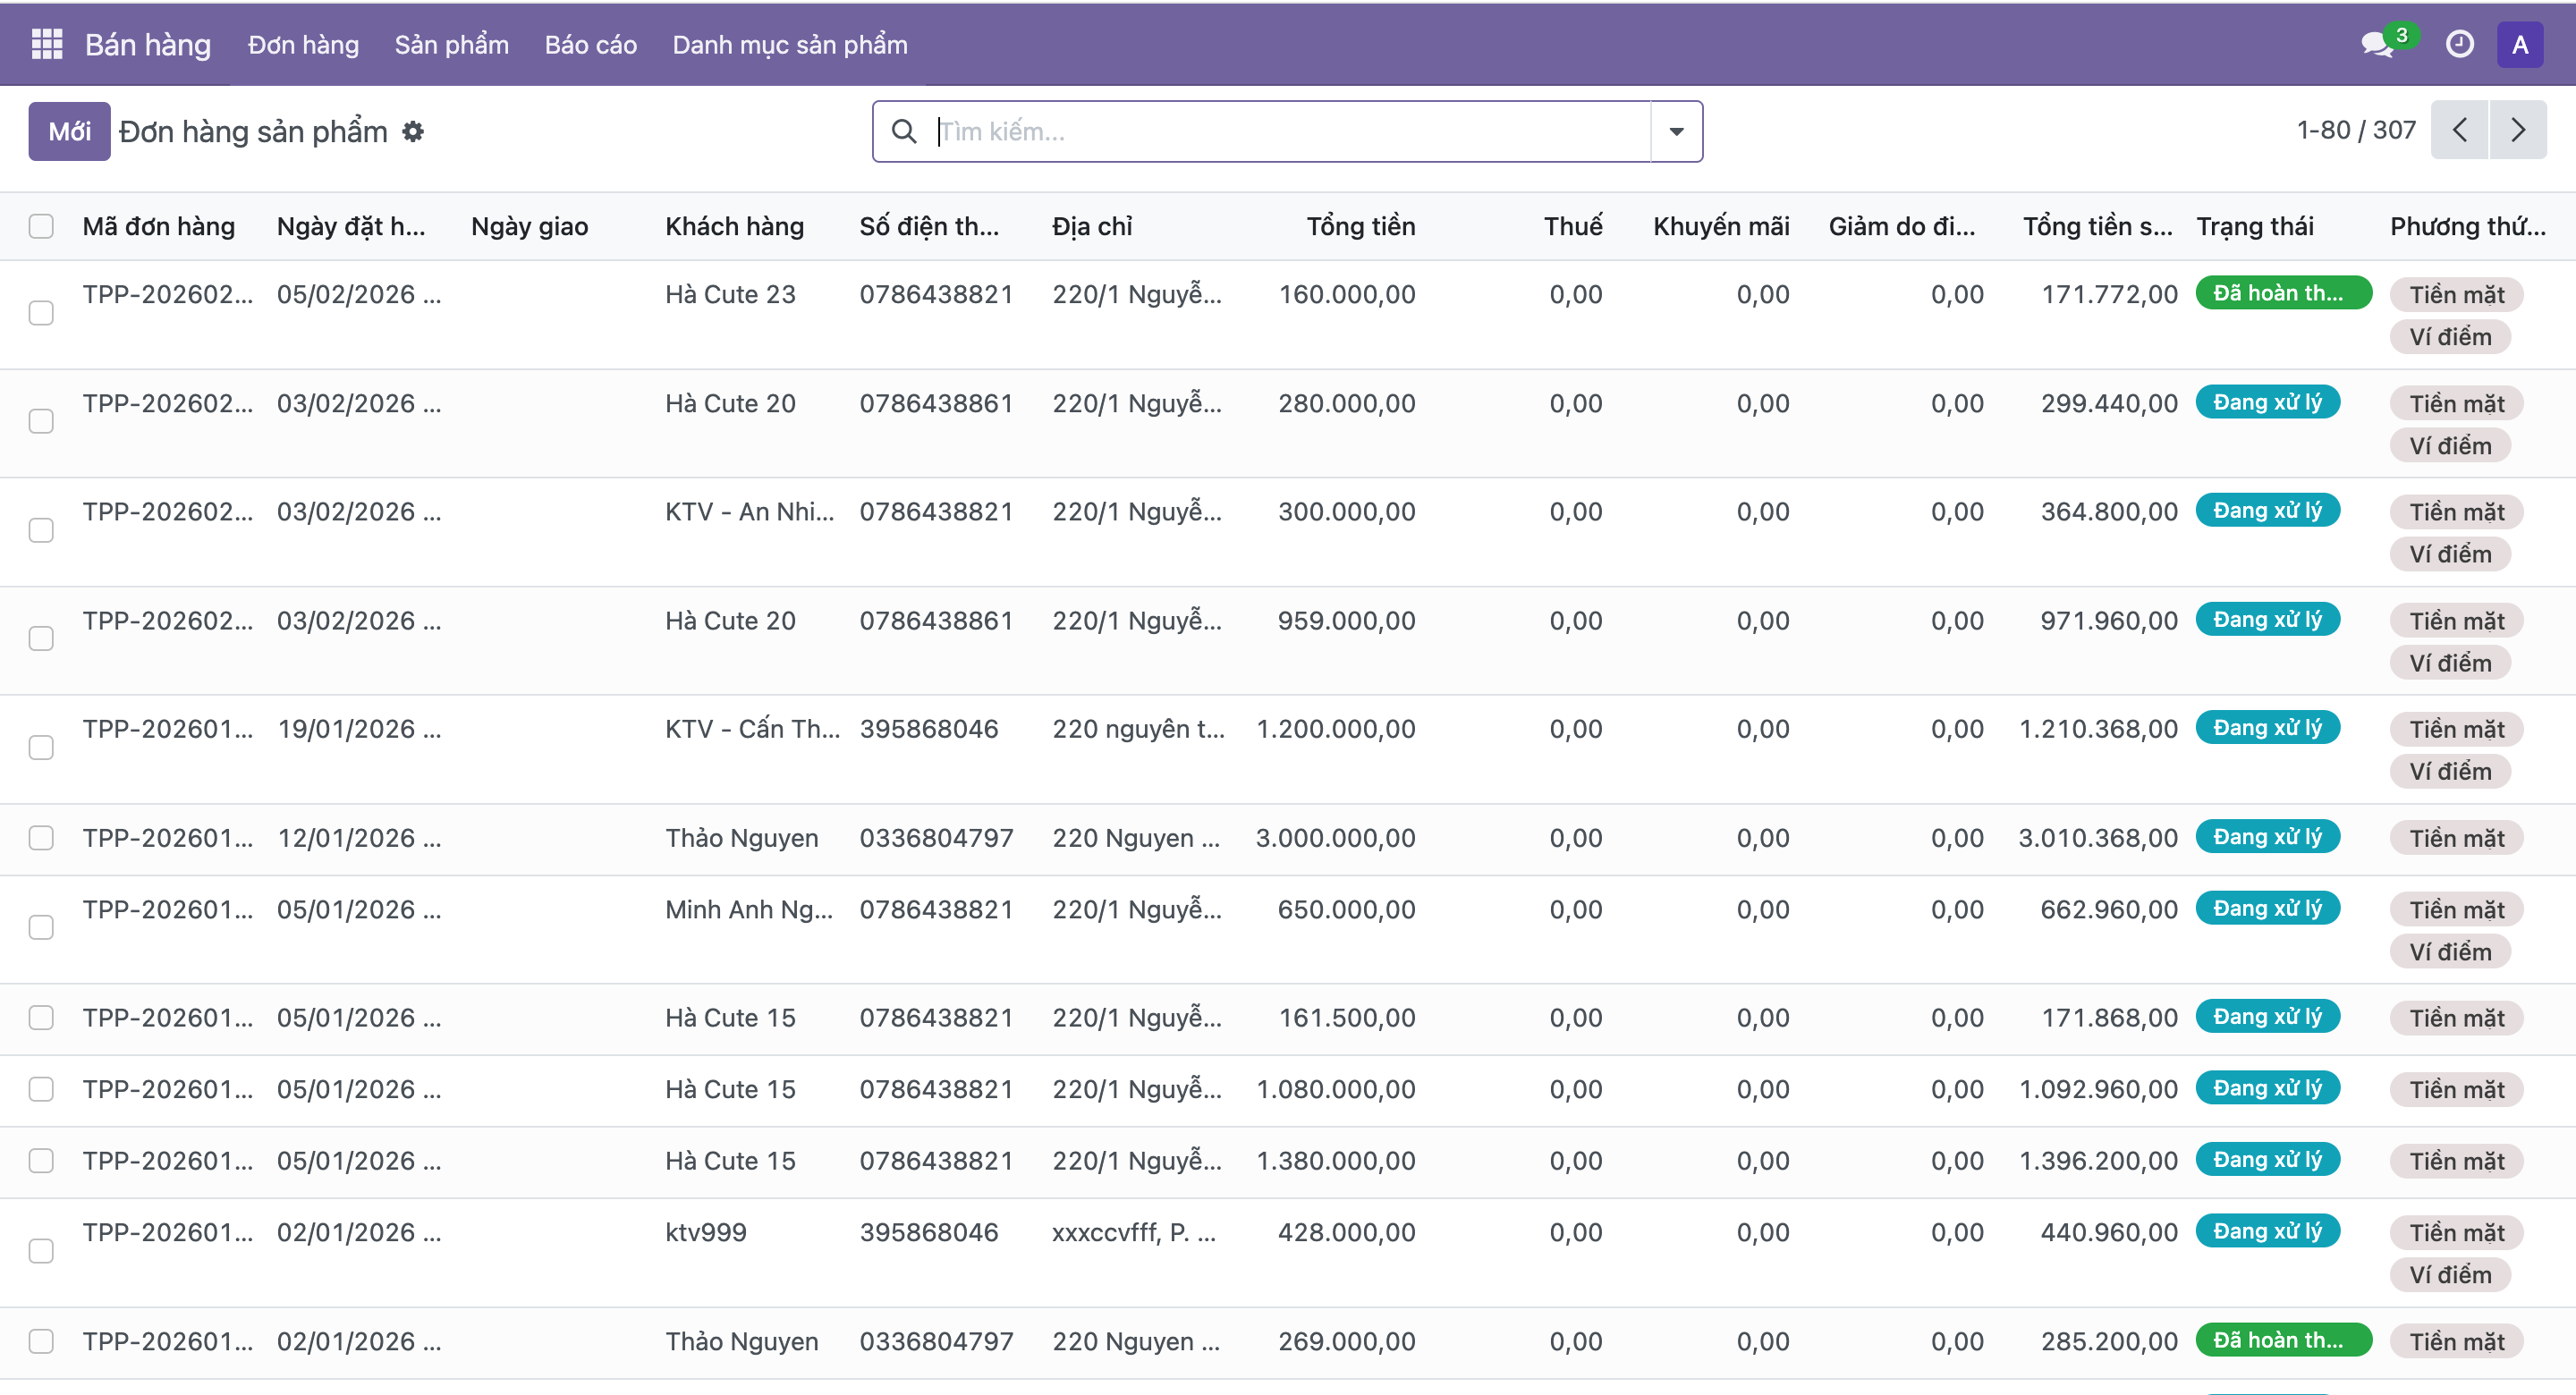
Task: Check the select-all orders checkbox
Action: point(41,226)
